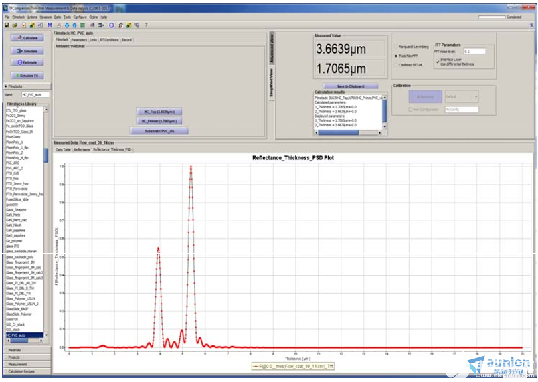This screenshot has width=538, height=382.
Task: Click the blue down arrow toolbar icon
Action: (66, 25)
